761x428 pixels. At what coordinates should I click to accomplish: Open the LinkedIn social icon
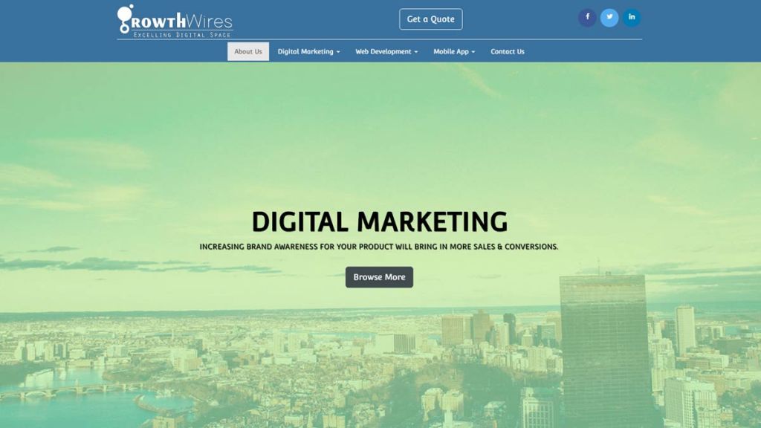click(x=632, y=18)
